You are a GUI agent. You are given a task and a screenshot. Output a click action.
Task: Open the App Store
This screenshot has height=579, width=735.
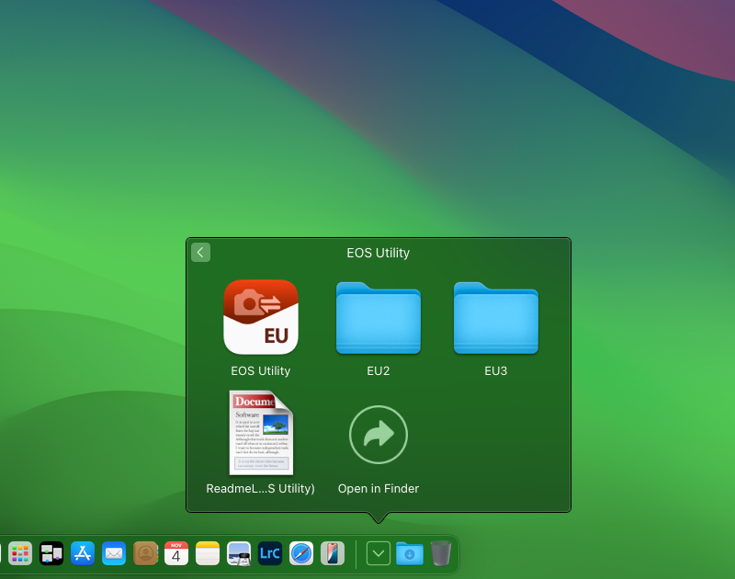[83, 553]
